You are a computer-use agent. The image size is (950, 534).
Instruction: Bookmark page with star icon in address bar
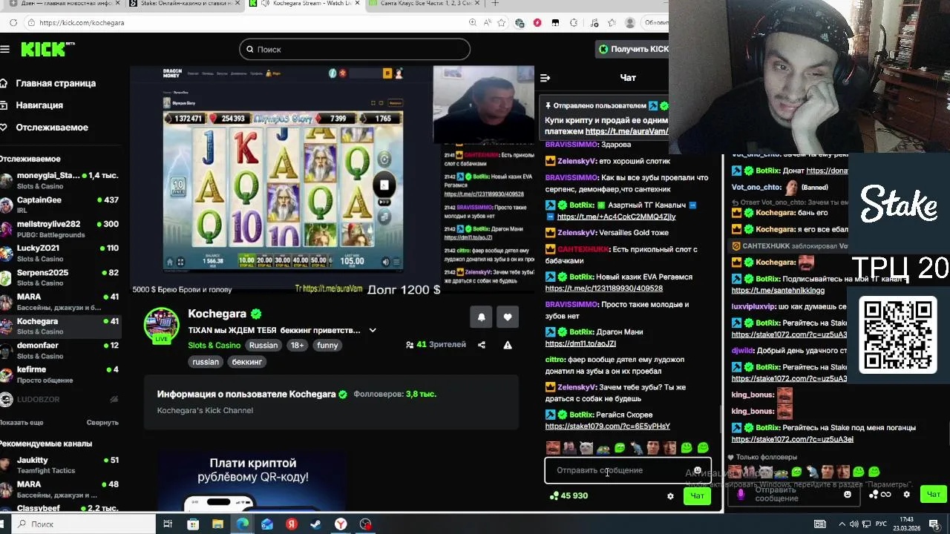pos(502,22)
